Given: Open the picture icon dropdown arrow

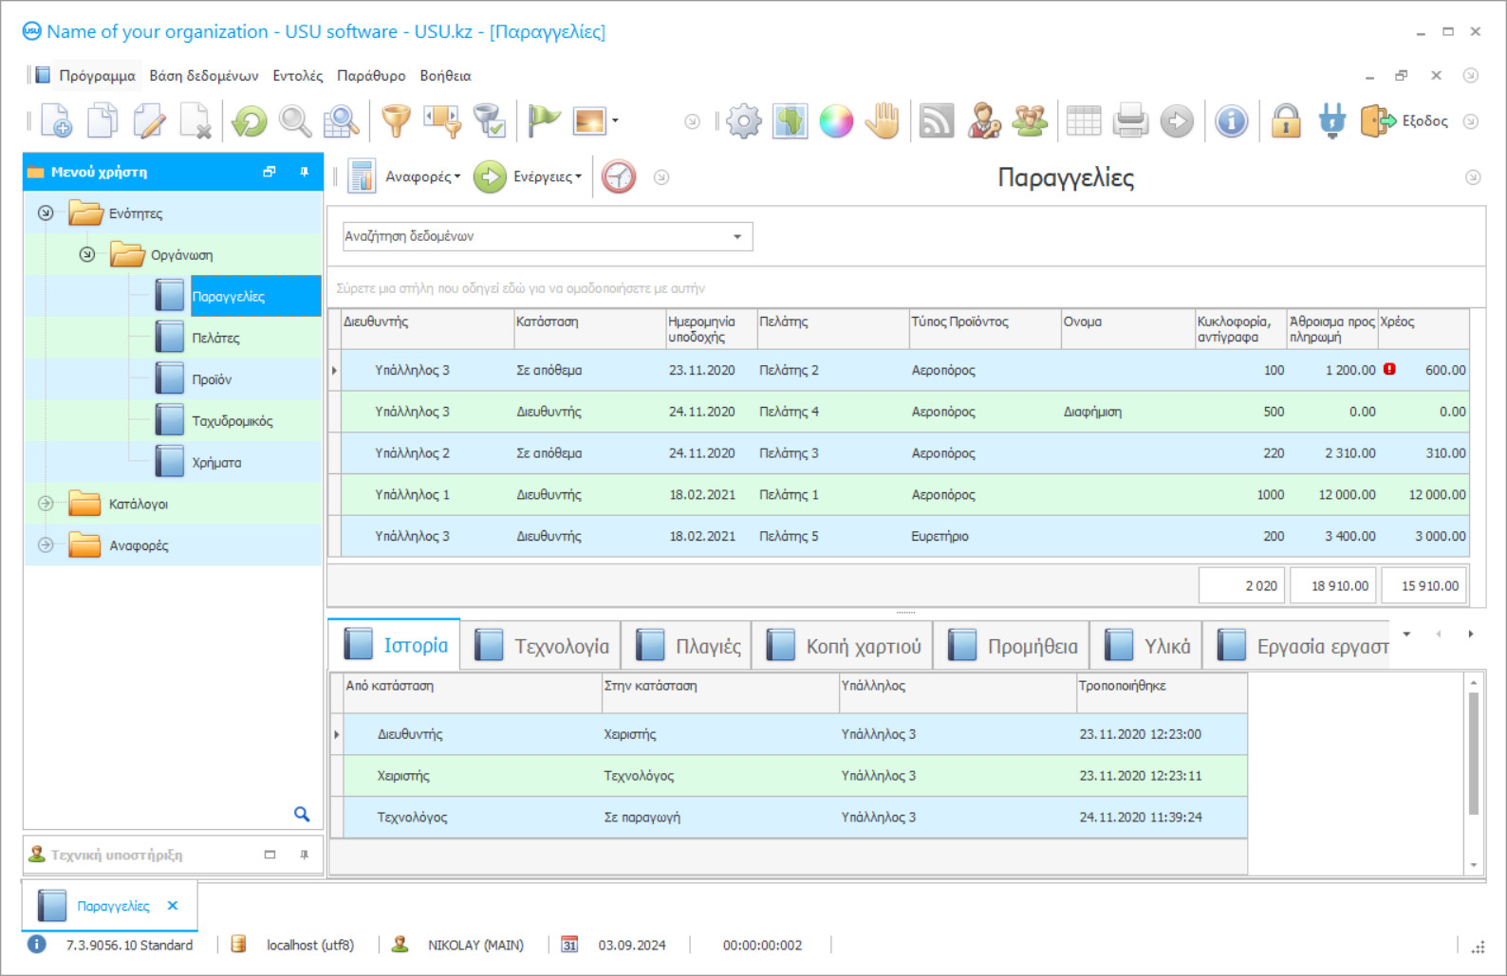Looking at the screenshot, I should [615, 120].
